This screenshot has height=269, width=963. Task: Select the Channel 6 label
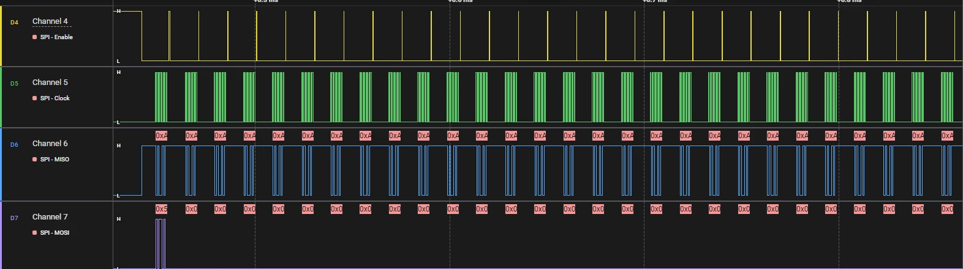(50, 144)
